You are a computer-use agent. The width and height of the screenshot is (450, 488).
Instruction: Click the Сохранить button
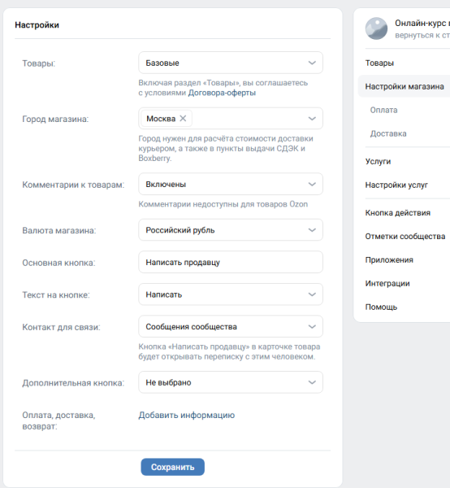click(x=172, y=467)
